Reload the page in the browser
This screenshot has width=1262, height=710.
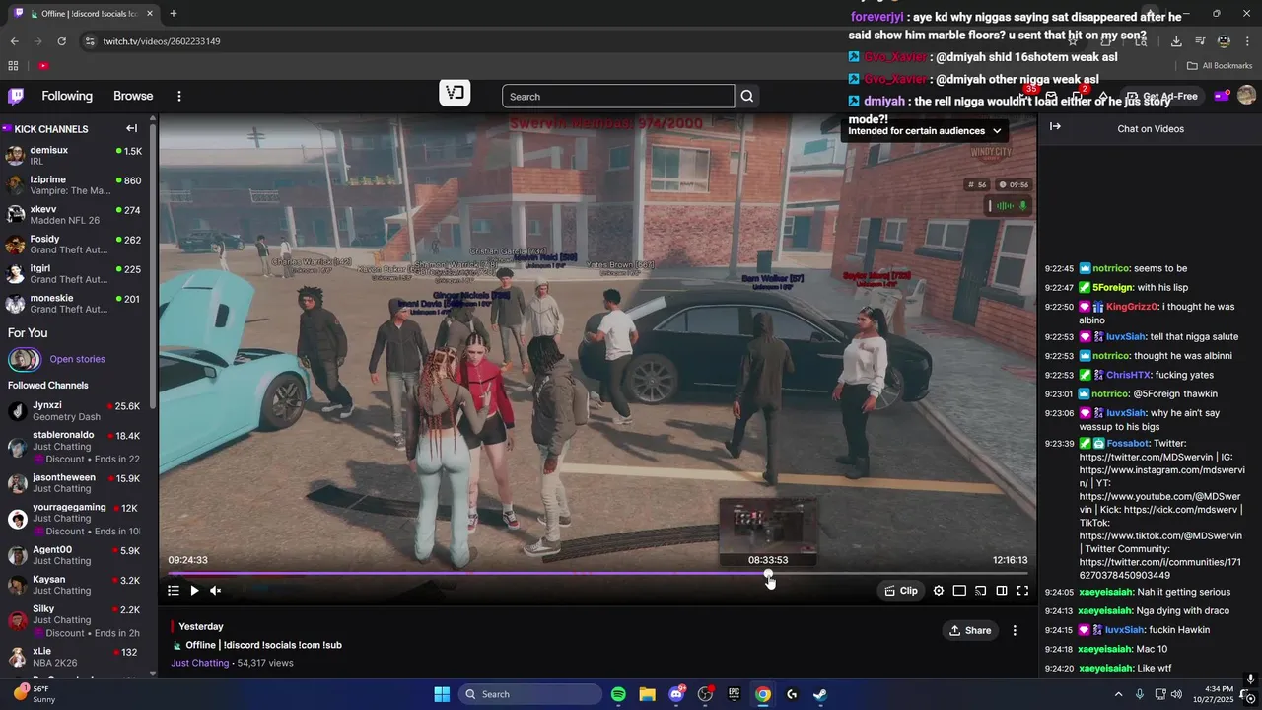[61, 41]
